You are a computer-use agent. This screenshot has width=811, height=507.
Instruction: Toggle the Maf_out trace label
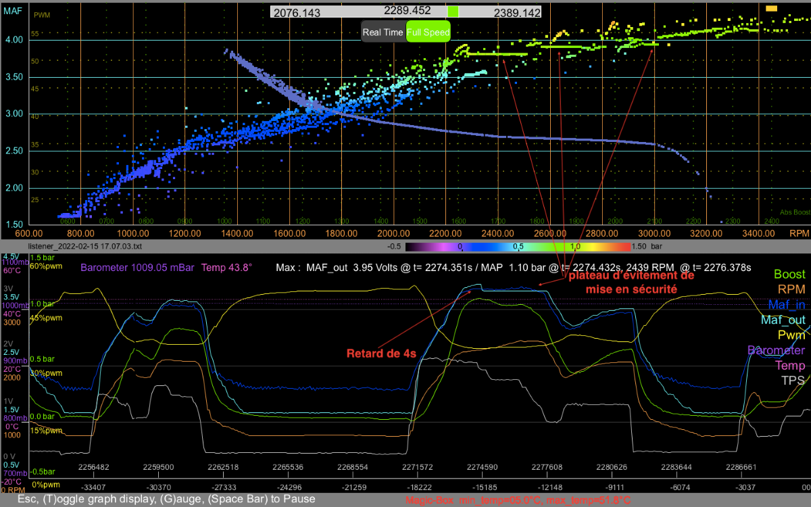(x=783, y=320)
